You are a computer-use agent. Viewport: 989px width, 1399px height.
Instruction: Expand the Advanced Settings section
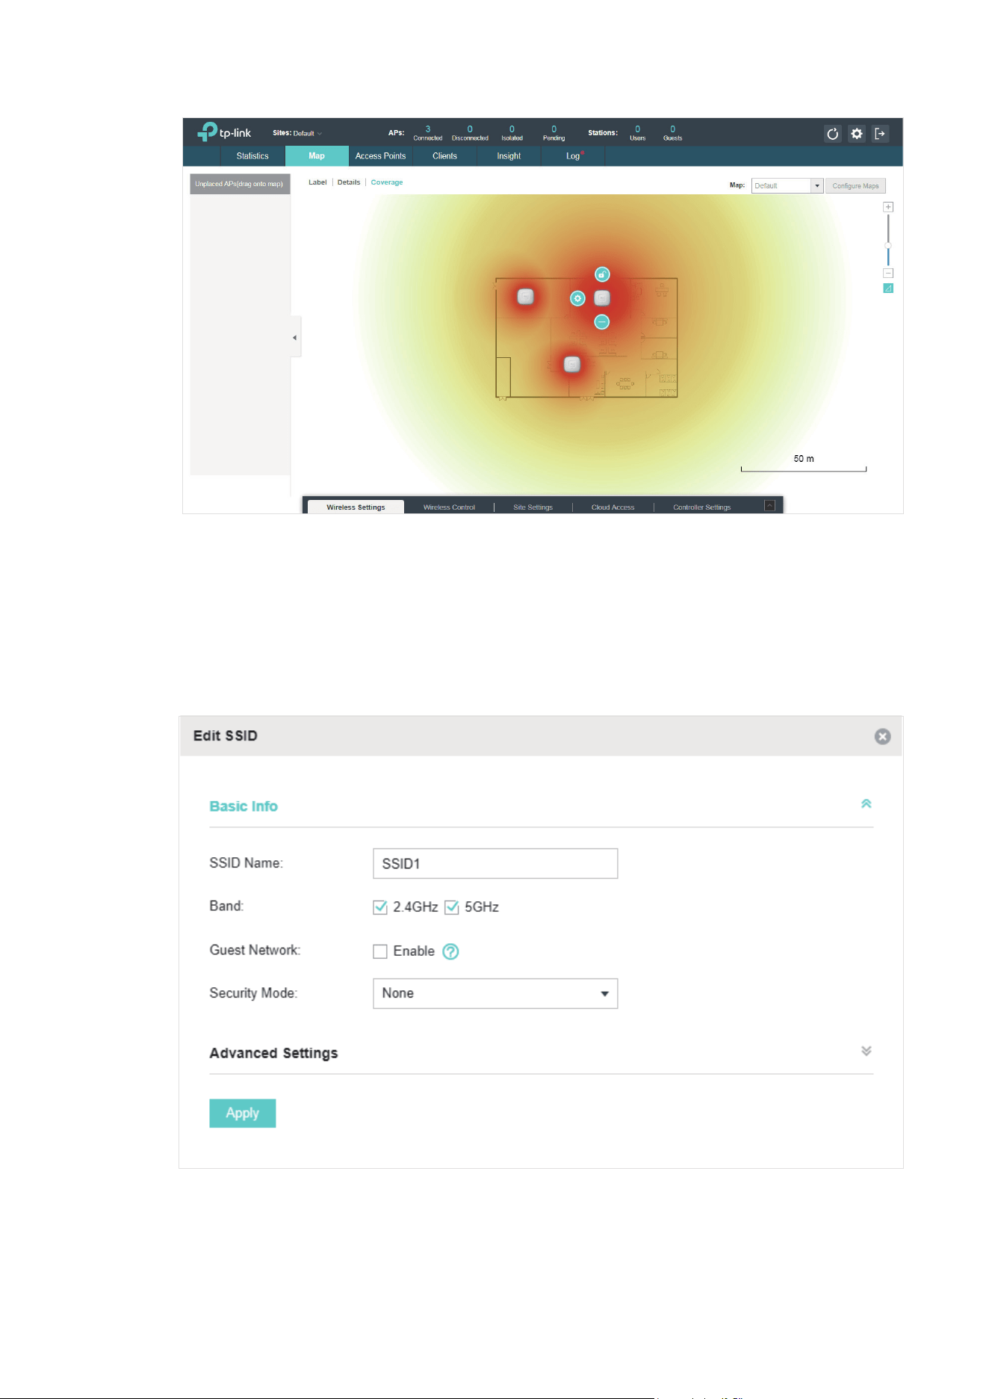[x=866, y=1051]
